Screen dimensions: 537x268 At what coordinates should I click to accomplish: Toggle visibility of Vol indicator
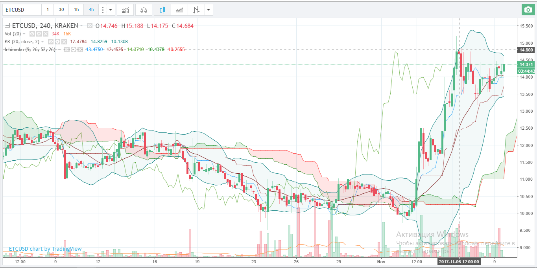click(33, 34)
